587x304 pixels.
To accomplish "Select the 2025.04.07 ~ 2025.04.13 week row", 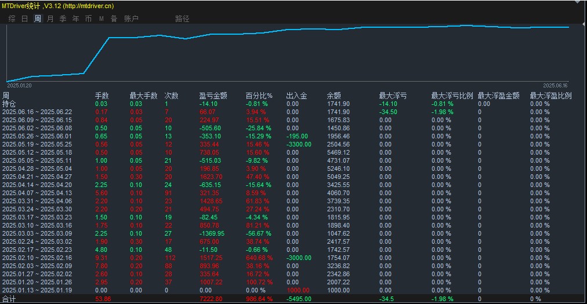I will 293,193.
